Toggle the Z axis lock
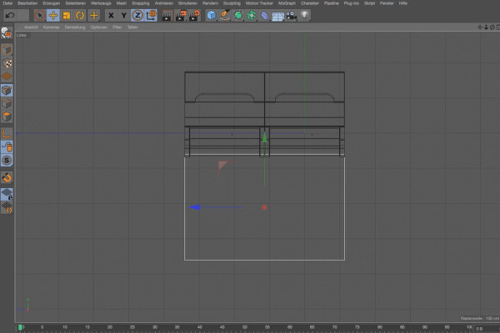Screen dimensions: 500x333 pos(137,15)
